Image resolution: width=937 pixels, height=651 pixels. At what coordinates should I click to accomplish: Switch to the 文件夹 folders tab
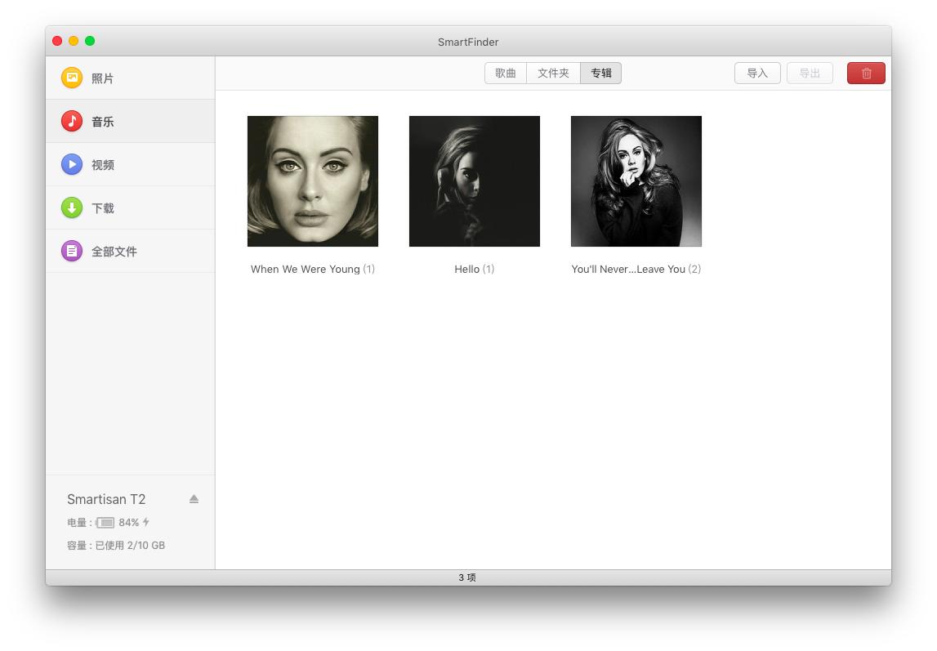coord(553,73)
